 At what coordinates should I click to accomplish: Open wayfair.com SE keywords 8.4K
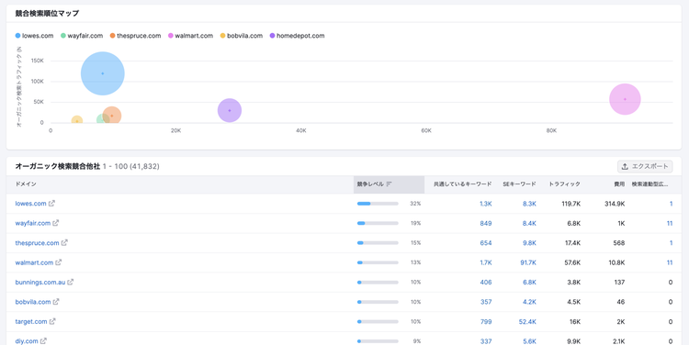(529, 223)
